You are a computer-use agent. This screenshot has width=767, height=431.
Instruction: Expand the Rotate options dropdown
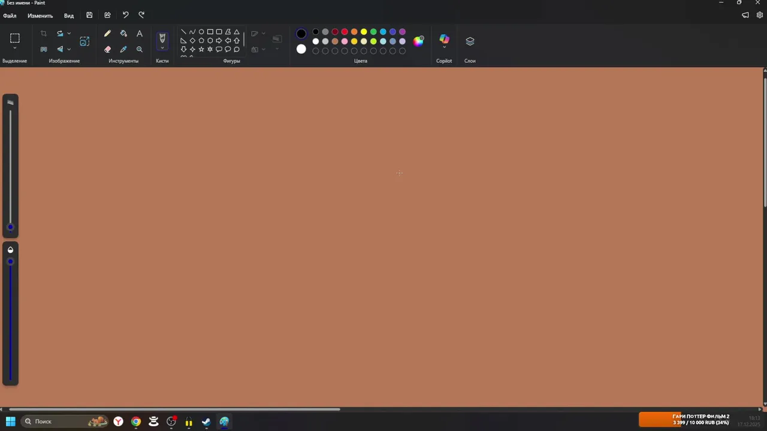click(x=69, y=34)
